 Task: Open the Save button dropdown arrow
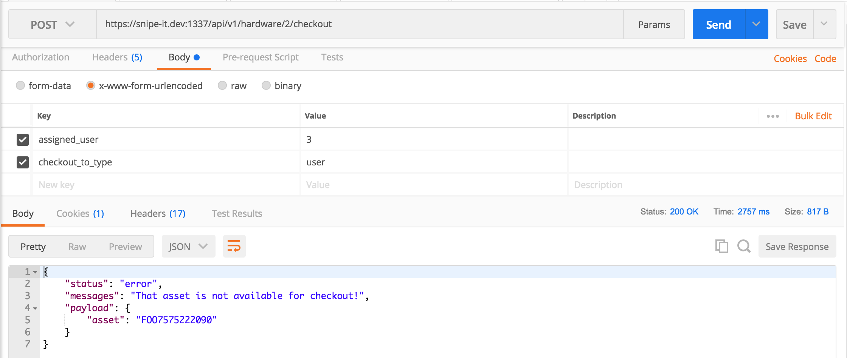point(825,24)
